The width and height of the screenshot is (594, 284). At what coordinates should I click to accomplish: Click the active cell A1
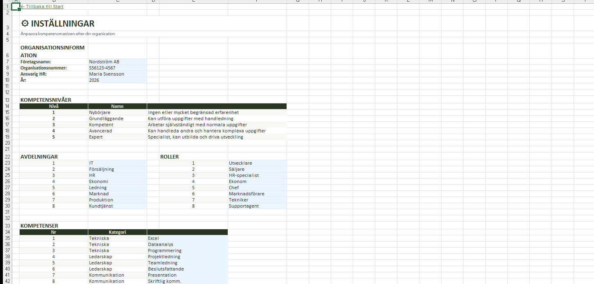pyautogui.click(x=16, y=7)
